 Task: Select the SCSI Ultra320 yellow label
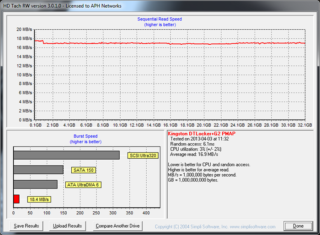(x=144, y=156)
